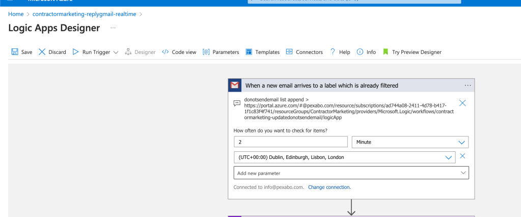
Task: Click the Change connection link
Action: point(330,187)
